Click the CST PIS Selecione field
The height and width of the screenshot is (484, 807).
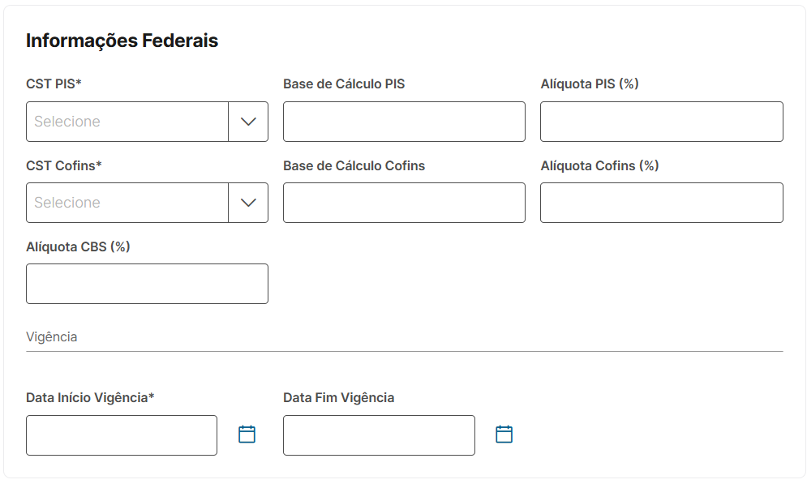pos(127,122)
